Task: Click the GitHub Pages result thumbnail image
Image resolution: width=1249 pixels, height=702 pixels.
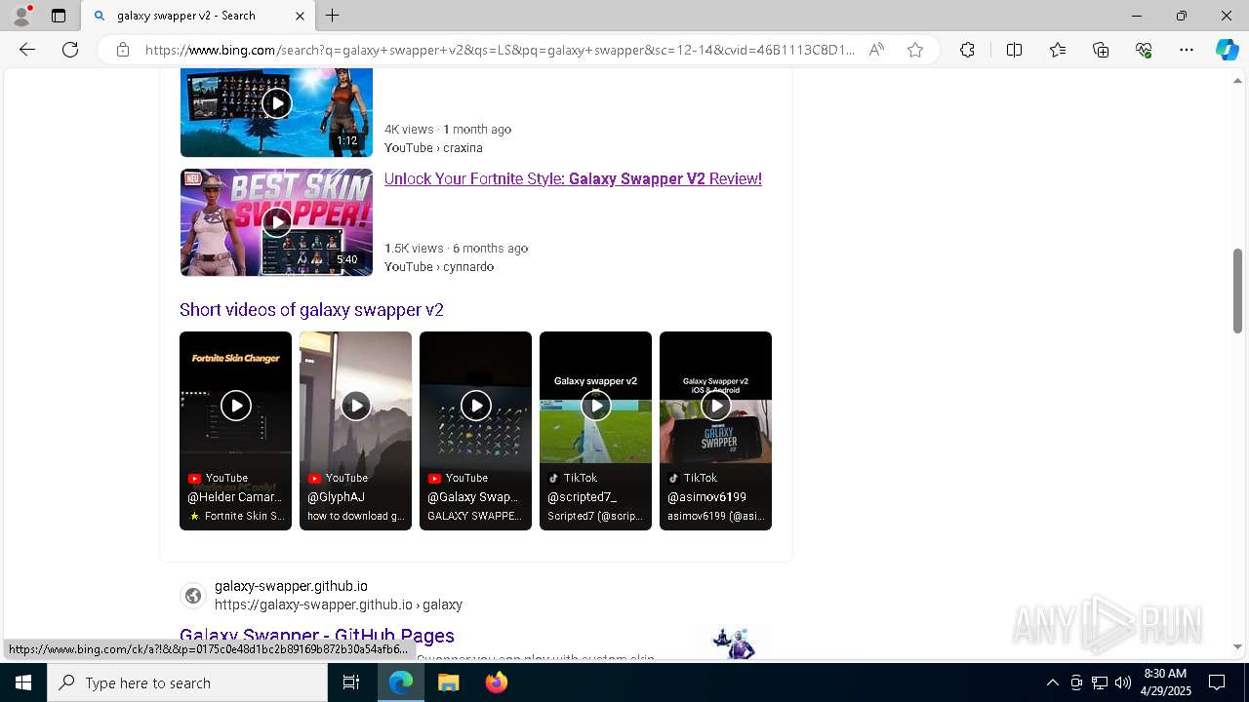Action: [x=734, y=643]
